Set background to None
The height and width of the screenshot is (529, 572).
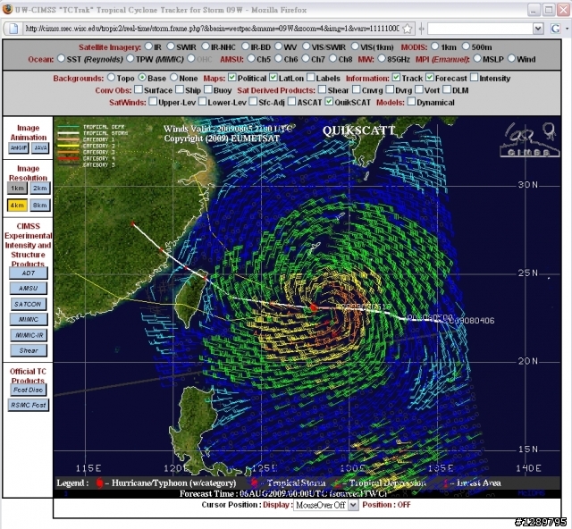(173, 78)
